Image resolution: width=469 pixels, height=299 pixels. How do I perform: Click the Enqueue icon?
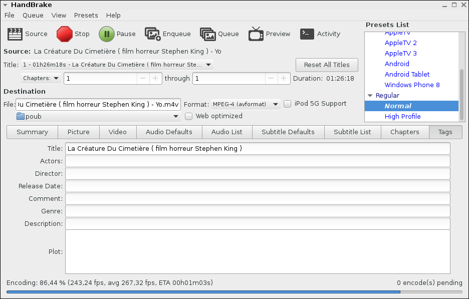click(152, 34)
